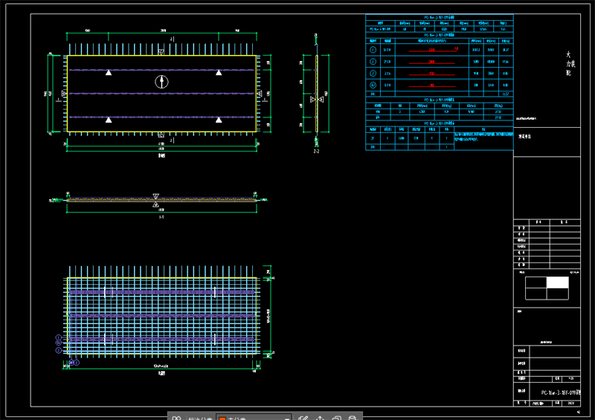Select the lower-left white lifting point triangle
595x420 pixels.
109,120
